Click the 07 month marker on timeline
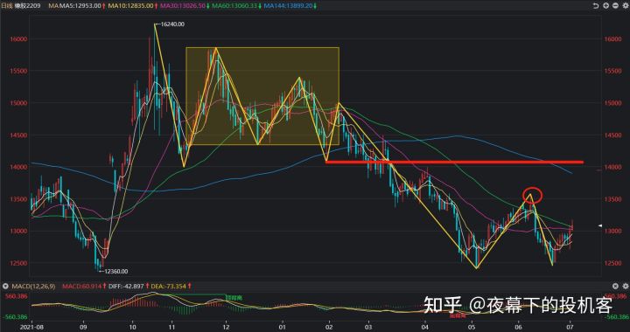The image size is (630, 332). 570,328
